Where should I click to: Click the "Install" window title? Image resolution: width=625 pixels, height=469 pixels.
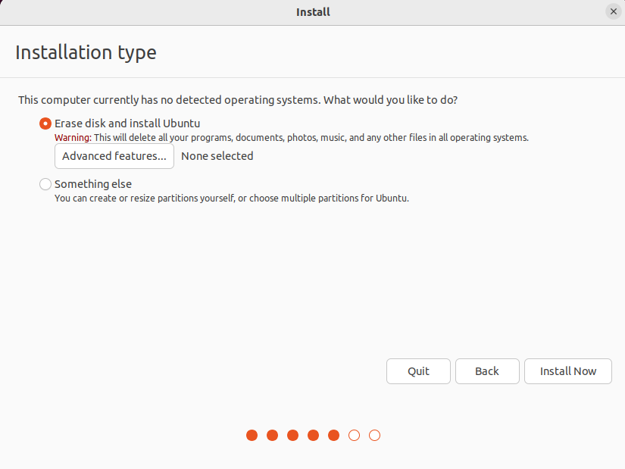313,12
